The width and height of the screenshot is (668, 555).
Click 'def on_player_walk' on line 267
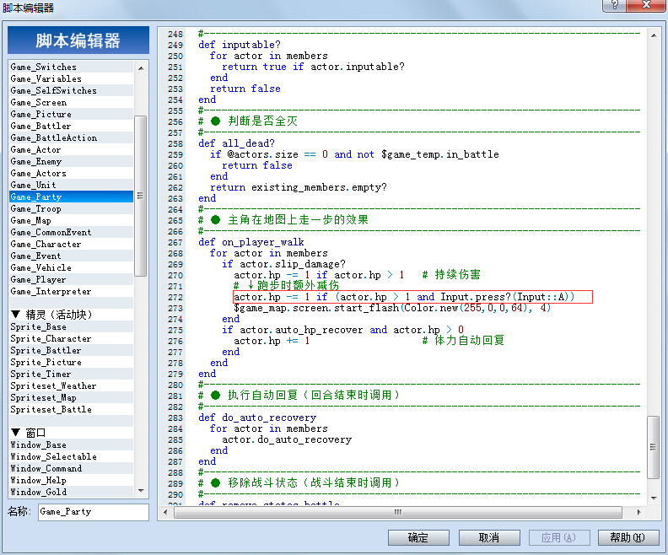(251, 242)
